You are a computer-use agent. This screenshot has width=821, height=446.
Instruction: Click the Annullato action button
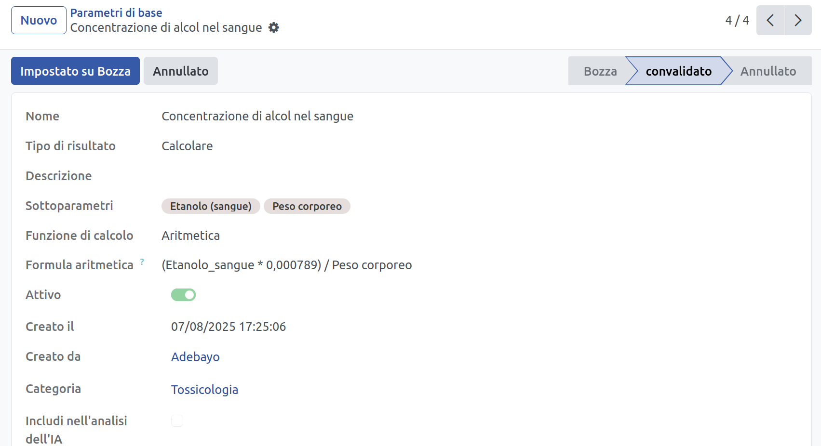tap(180, 71)
